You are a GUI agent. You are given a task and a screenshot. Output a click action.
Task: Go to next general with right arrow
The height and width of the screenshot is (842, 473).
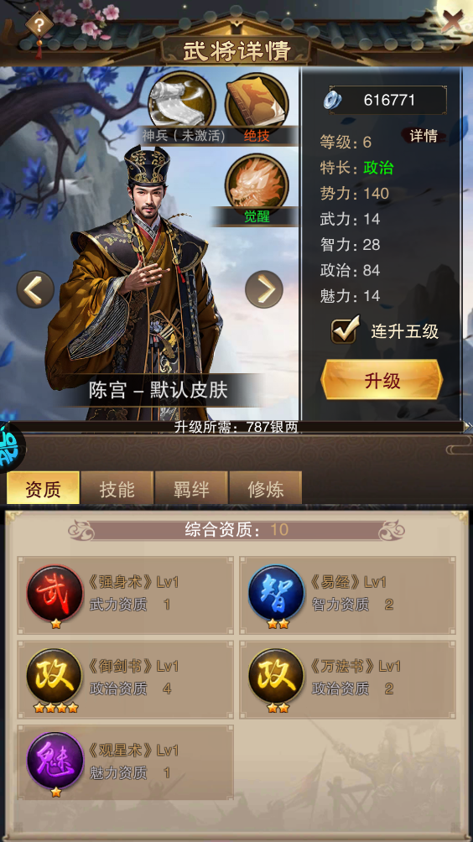[x=263, y=289]
